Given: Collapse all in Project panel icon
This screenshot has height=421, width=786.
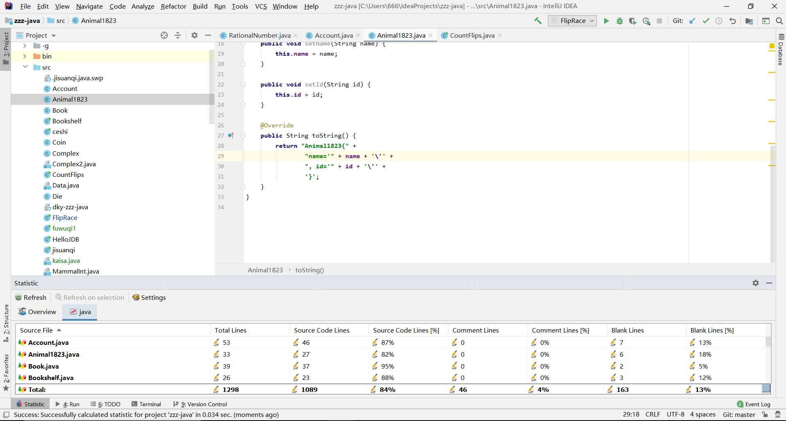Looking at the screenshot, I should point(178,35).
